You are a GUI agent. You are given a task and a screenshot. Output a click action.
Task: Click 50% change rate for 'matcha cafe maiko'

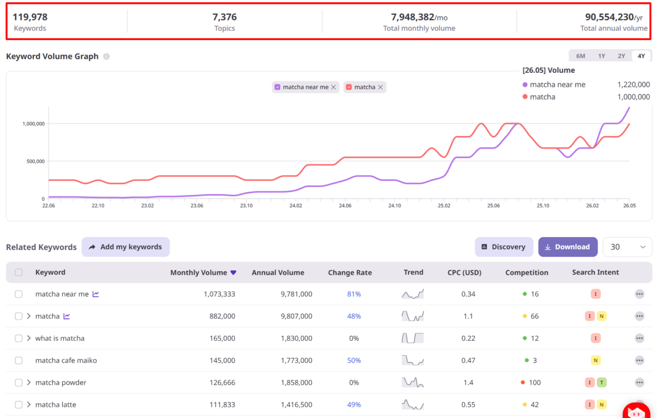click(x=354, y=361)
